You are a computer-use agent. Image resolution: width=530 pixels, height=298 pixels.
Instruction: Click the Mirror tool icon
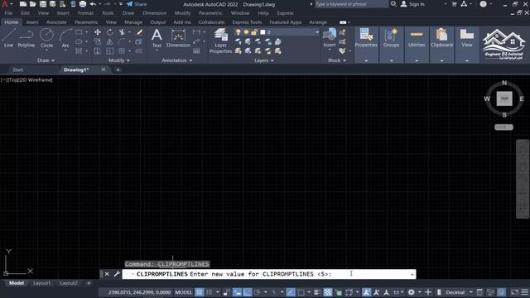click(110, 41)
